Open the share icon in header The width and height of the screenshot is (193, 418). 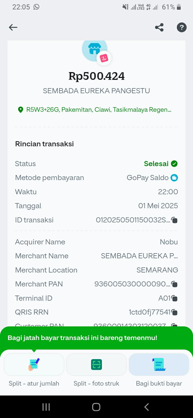[159, 27]
